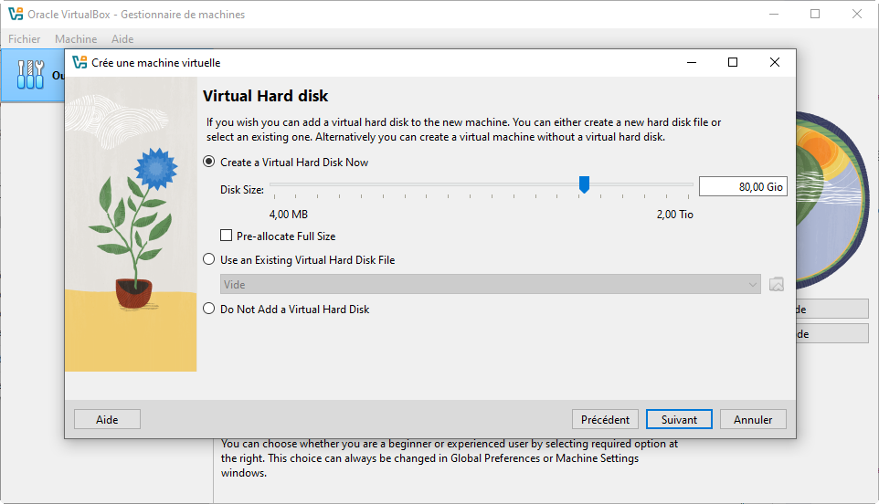
Task: Close the Crée une machine virtuelle dialog
Action: coord(774,63)
